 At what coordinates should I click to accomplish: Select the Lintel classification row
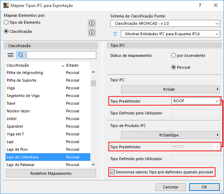pyautogui.click(x=48, y=119)
